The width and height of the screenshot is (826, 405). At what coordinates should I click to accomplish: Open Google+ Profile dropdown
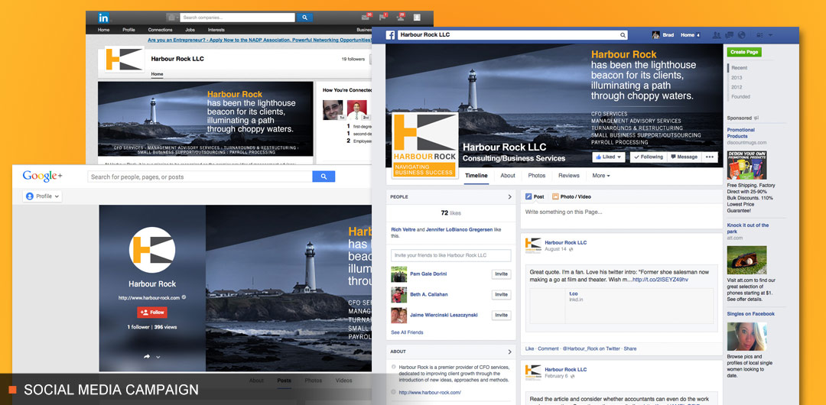(42, 196)
